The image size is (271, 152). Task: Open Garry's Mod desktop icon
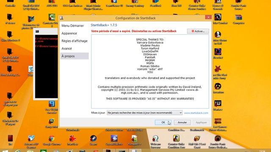pos(51,123)
